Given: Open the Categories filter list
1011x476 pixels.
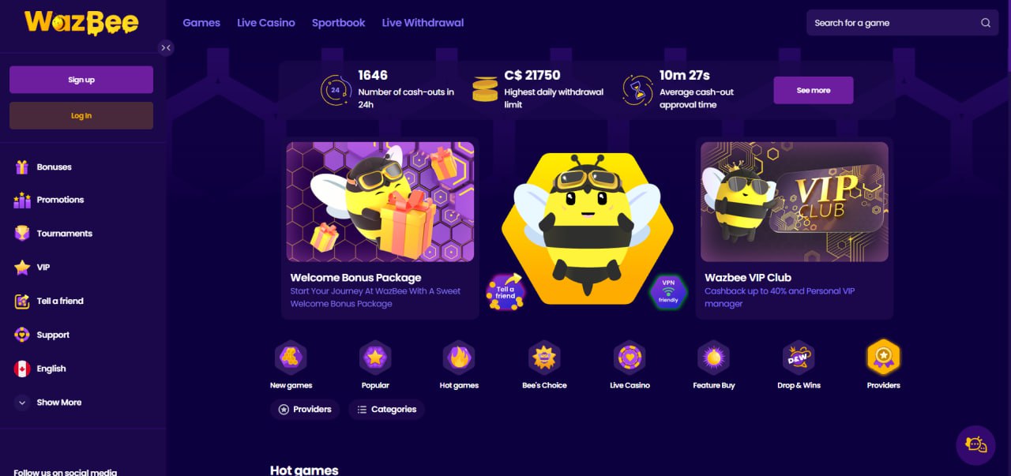Looking at the screenshot, I should point(386,410).
